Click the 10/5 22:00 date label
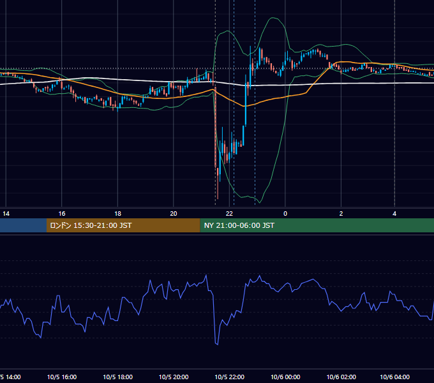434x383 pixels. 230,377
